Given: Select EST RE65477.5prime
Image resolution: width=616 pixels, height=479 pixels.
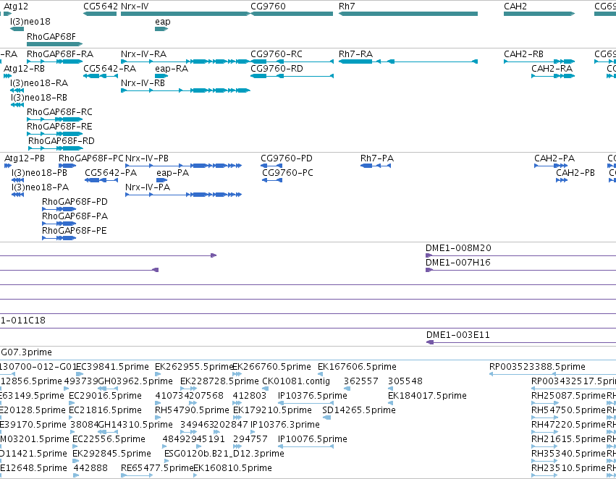Looking at the screenshot, I should pyautogui.click(x=157, y=468).
